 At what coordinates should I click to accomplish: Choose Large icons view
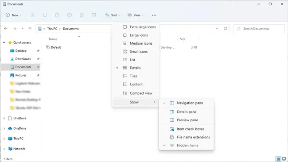point(136,35)
